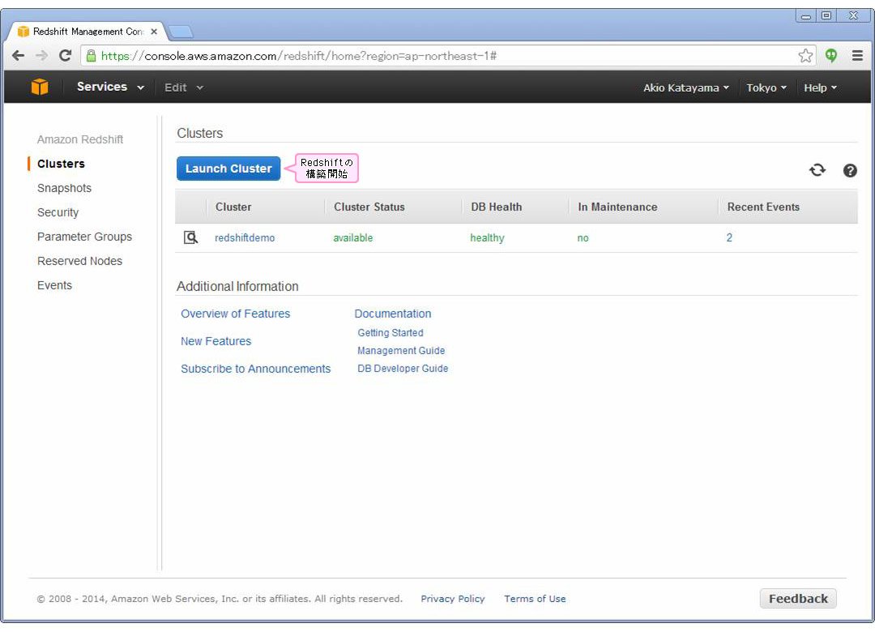This screenshot has width=875, height=632.
Task: Go to Reserved Nodes
Action: point(79,261)
